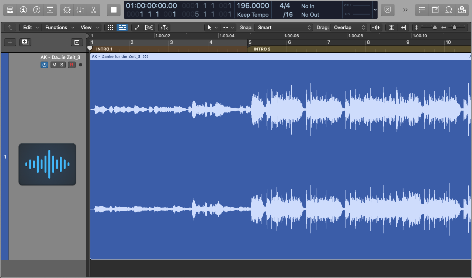472x278 pixels.
Task: Open the media Browsers
Action: tap(461, 10)
